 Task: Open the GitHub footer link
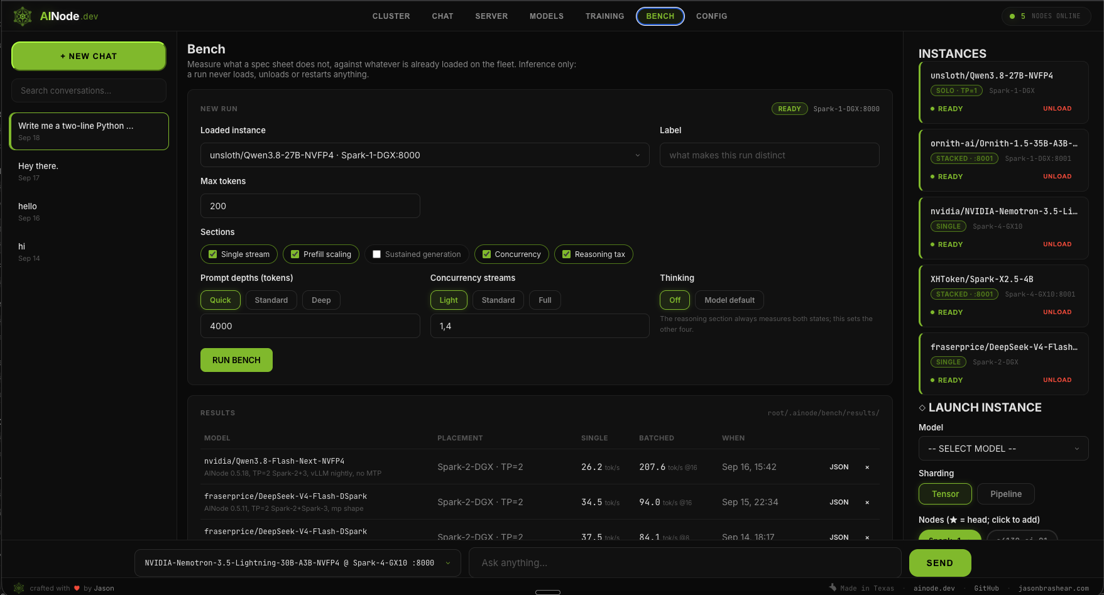coord(986,588)
